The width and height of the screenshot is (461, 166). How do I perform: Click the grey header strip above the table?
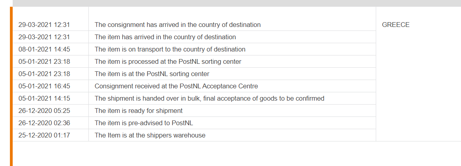point(237,3)
